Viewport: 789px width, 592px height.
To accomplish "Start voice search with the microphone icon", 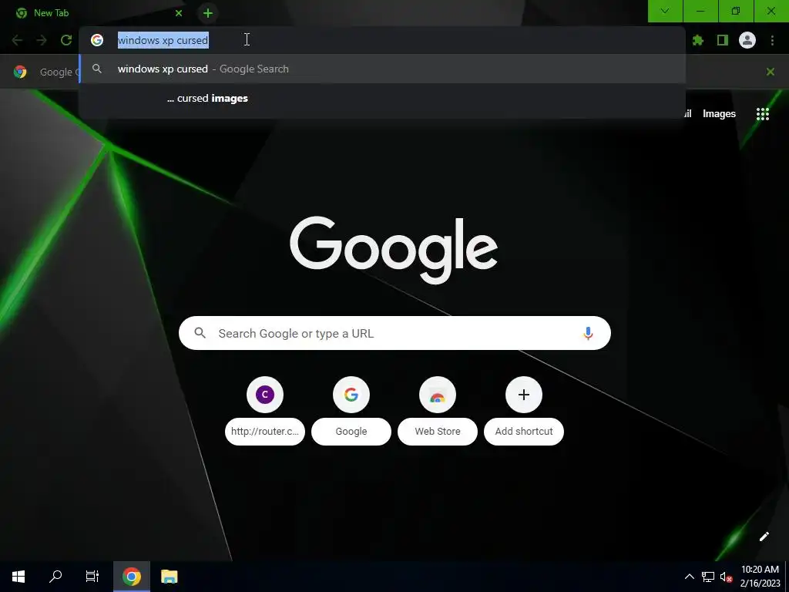I will coord(588,333).
